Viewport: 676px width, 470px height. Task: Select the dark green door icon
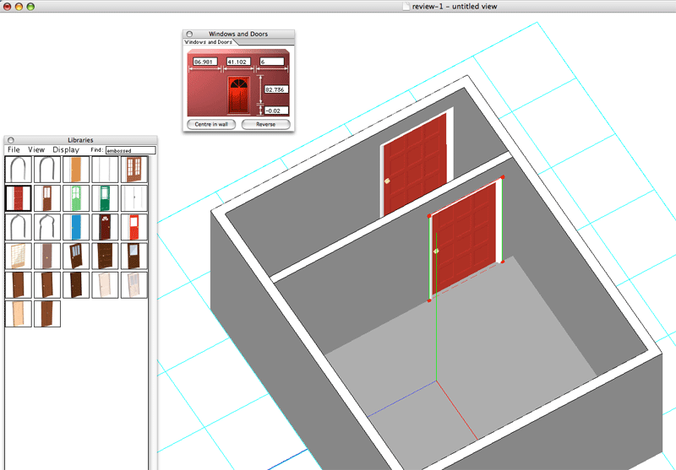click(x=105, y=198)
